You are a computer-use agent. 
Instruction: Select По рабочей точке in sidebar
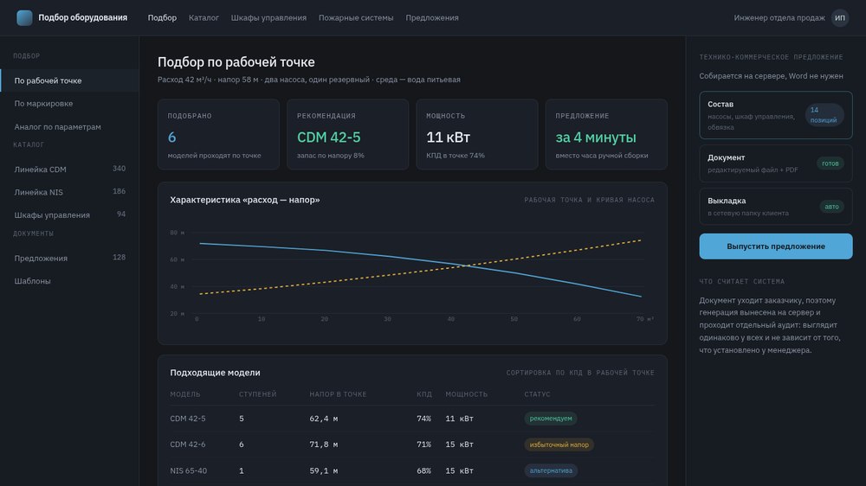[x=69, y=80]
